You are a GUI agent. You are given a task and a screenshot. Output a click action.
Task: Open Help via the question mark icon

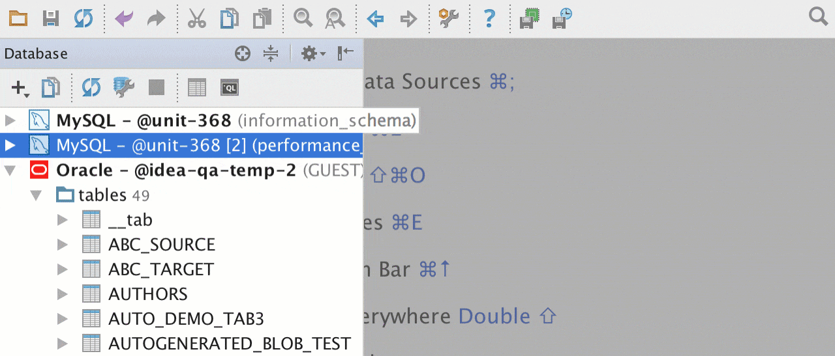coord(489,18)
